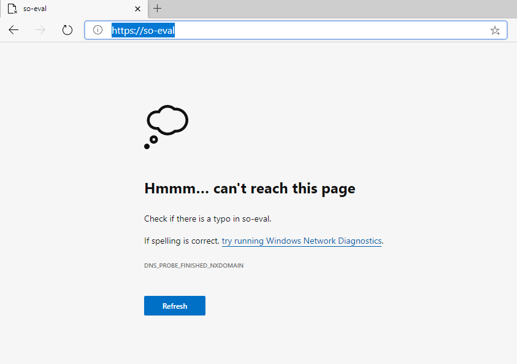This screenshot has height=364, width=517.
Task: Click the text Check if there is a typo
Action: pyautogui.click(x=208, y=219)
